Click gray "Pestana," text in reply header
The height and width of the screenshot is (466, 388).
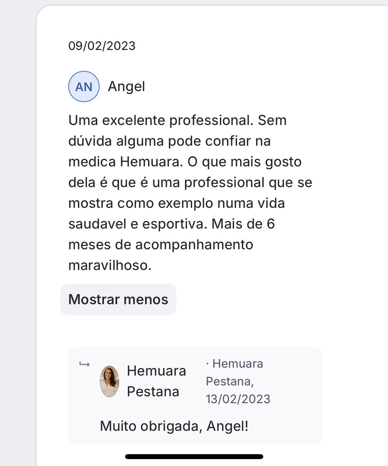pos(230,381)
